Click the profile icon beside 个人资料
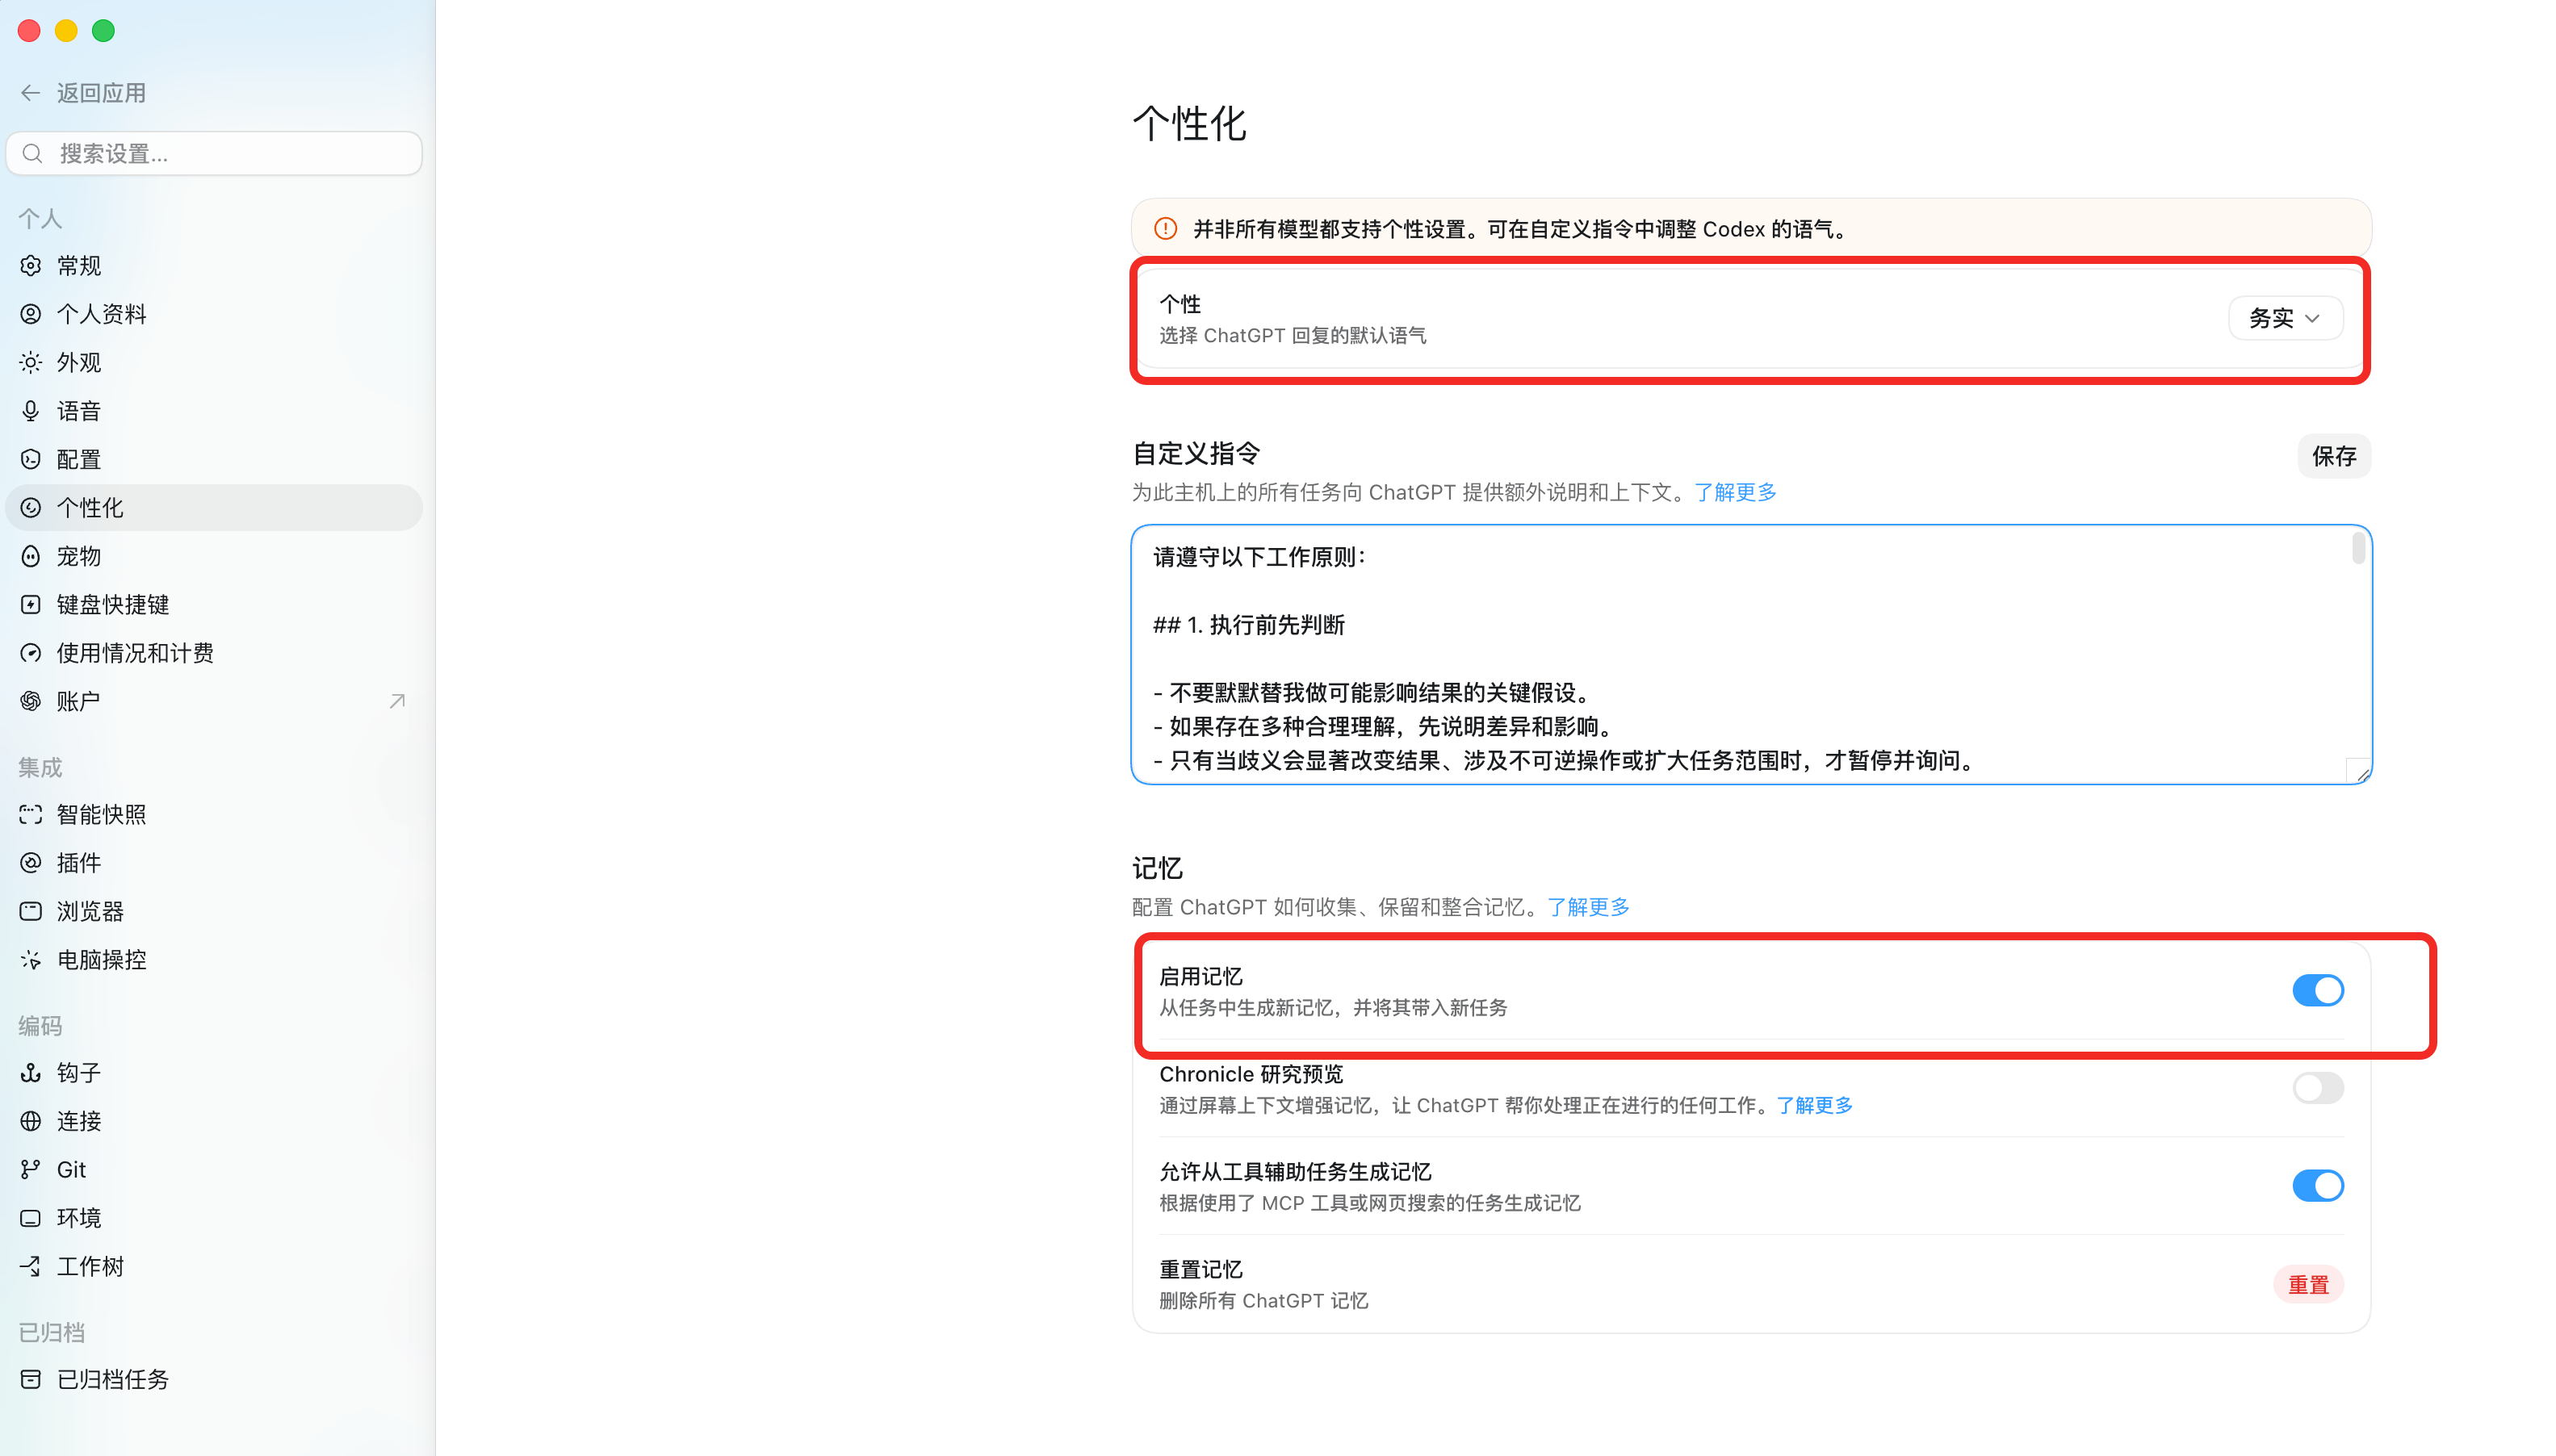 point(31,314)
